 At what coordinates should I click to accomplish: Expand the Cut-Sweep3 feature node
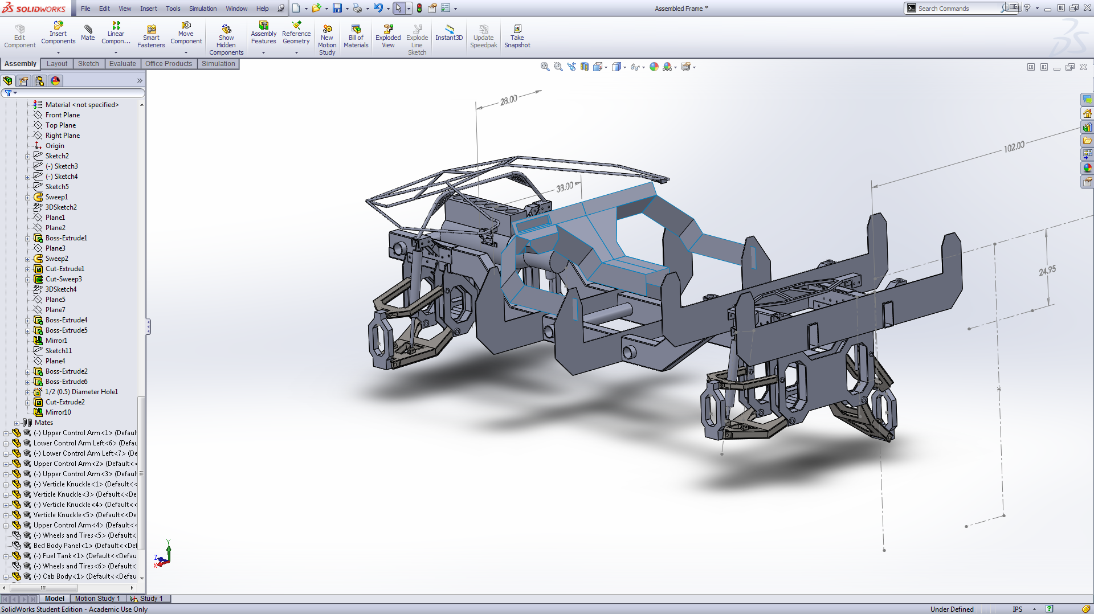[x=27, y=280]
